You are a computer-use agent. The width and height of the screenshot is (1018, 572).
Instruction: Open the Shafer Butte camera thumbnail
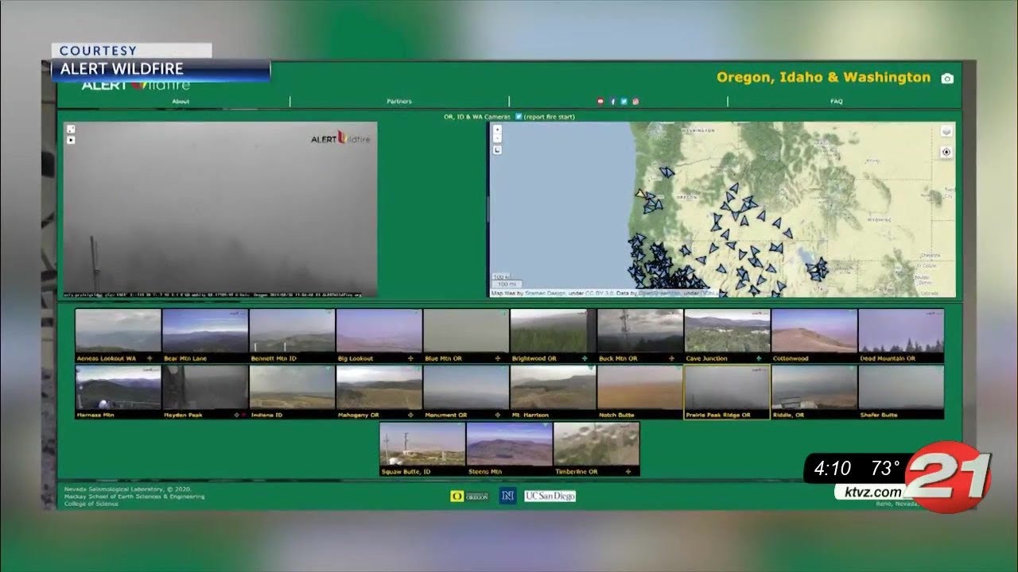(901, 392)
